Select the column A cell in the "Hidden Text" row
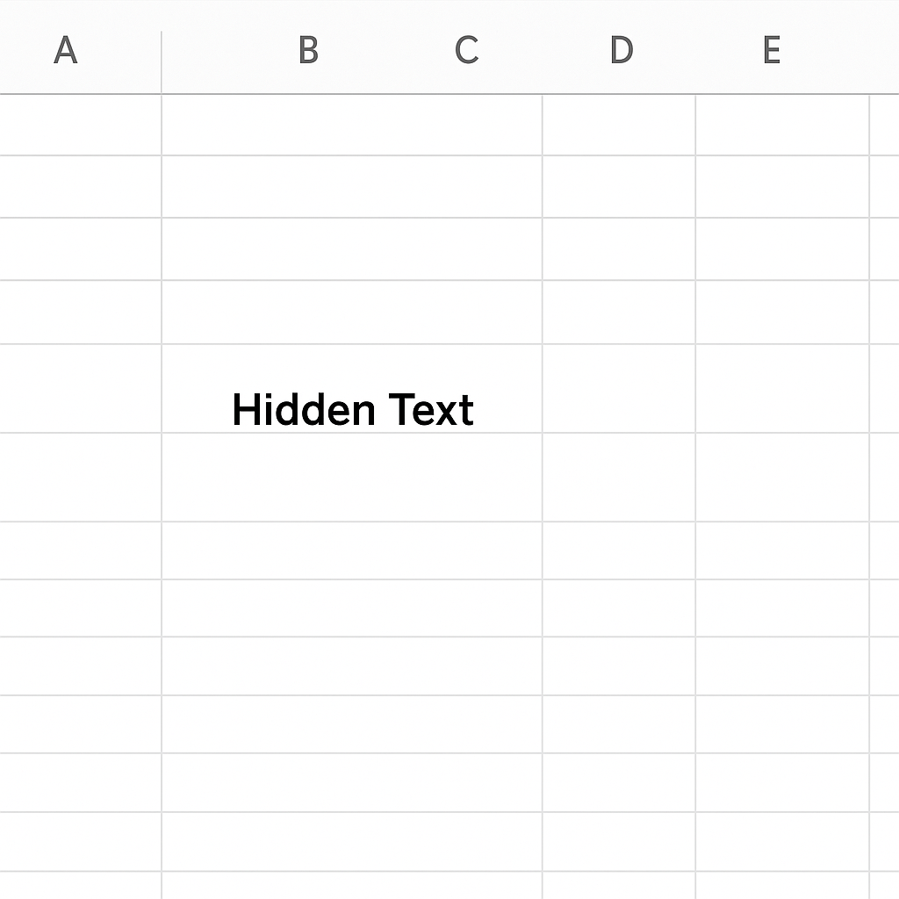This screenshot has width=899, height=899. point(80,389)
